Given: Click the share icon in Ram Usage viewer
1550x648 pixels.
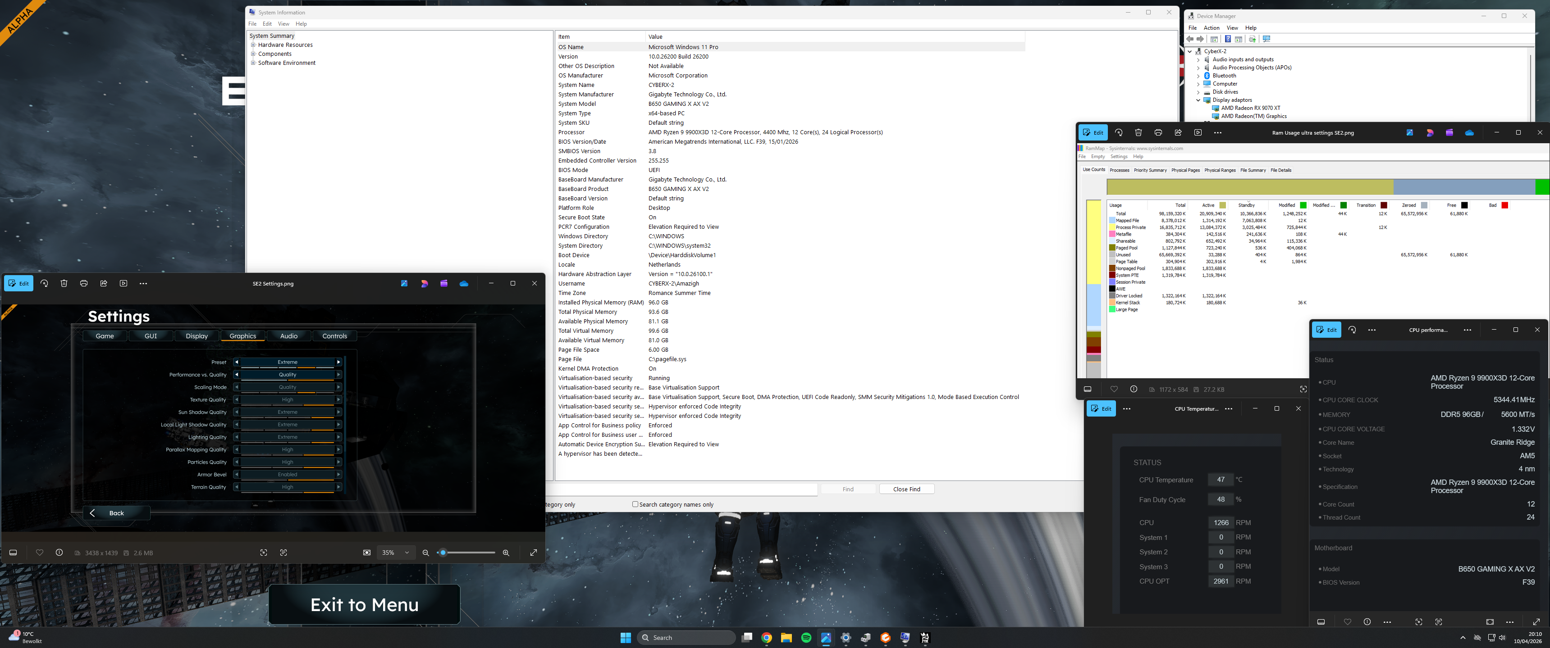Looking at the screenshot, I should coord(1178,132).
